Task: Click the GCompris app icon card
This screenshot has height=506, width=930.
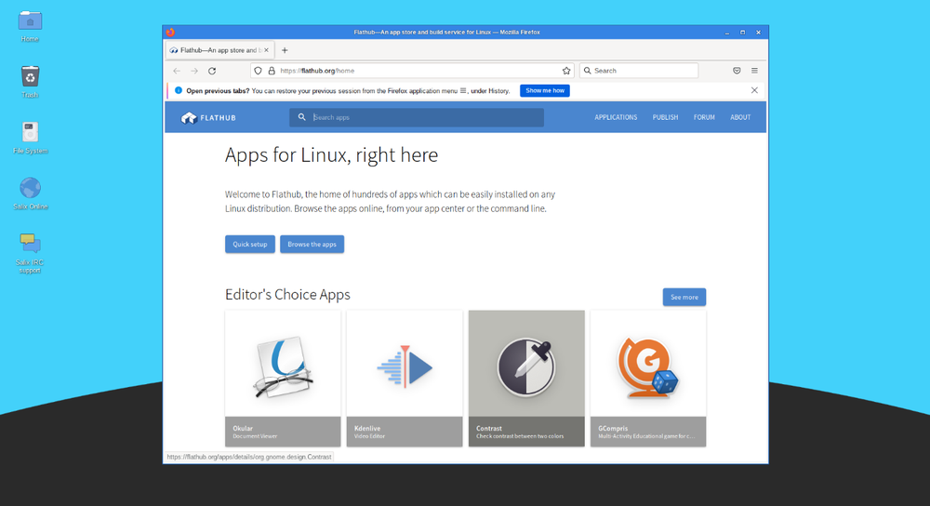Action: pyautogui.click(x=648, y=379)
